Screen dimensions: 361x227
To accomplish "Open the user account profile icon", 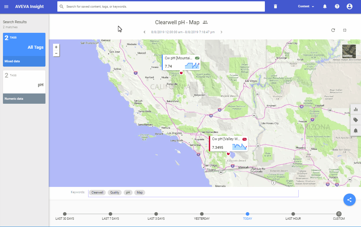I will (x=349, y=7).
